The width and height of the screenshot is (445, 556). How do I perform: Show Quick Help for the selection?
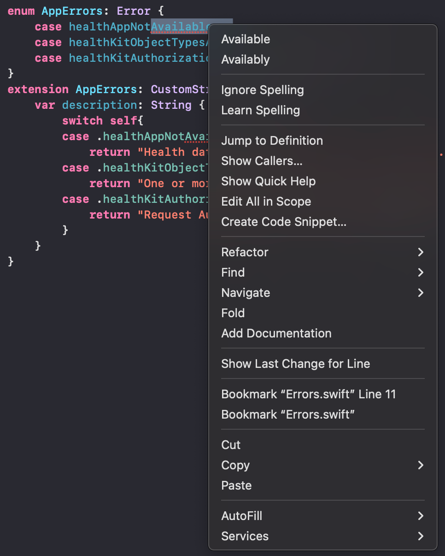(x=268, y=181)
